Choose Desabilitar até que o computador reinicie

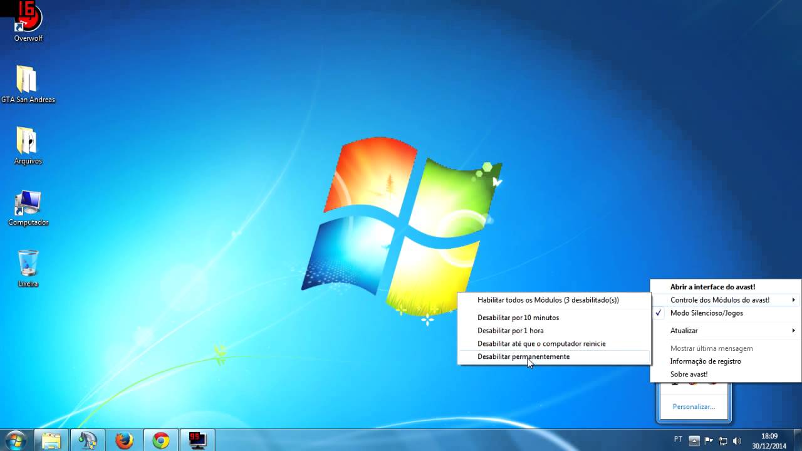[555, 343]
